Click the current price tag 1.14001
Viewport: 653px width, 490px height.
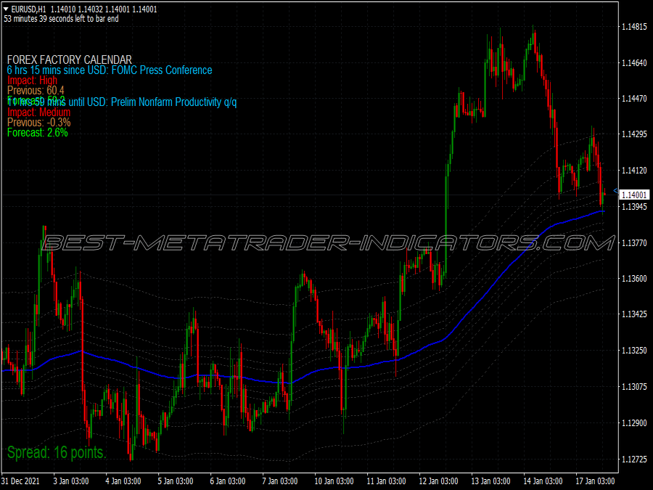click(634, 195)
